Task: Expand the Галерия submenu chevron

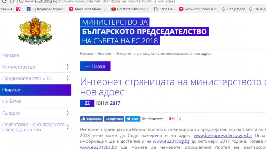Action: pyautogui.click(x=68, y=113)
